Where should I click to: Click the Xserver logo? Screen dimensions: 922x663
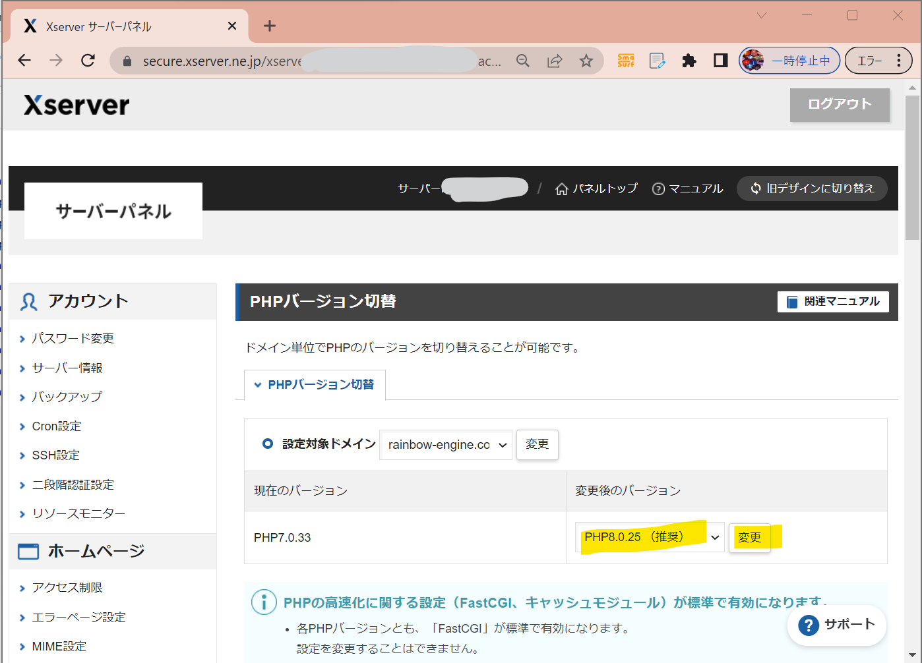77,105
